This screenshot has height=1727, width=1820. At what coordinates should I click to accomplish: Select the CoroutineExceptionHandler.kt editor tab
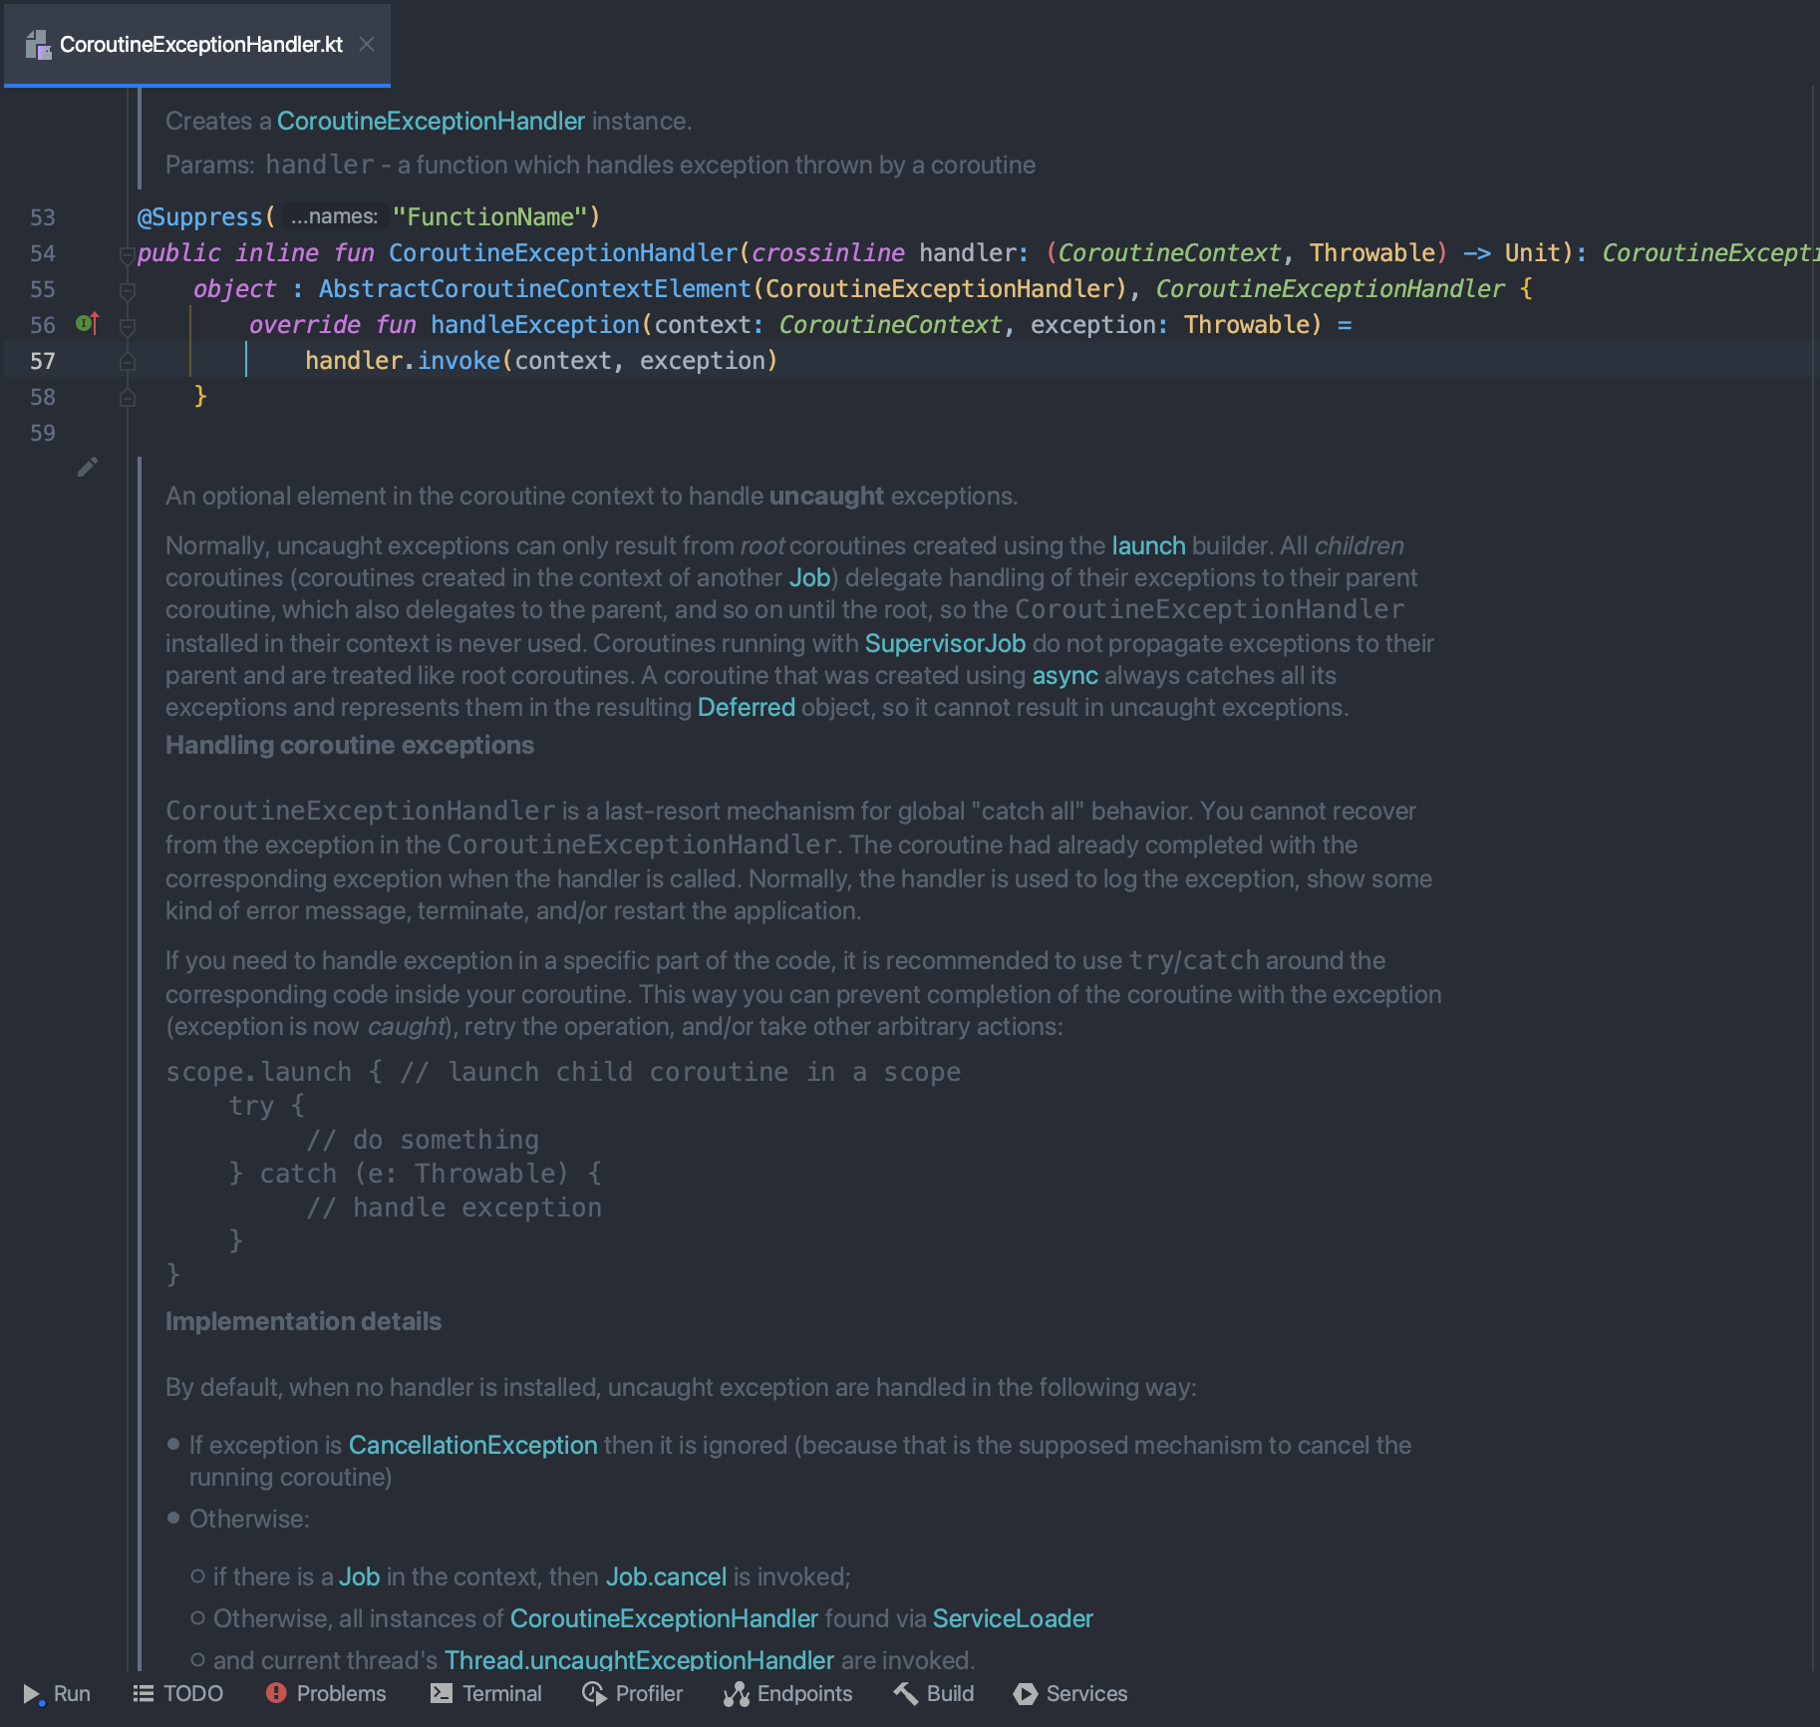(197, 44)
